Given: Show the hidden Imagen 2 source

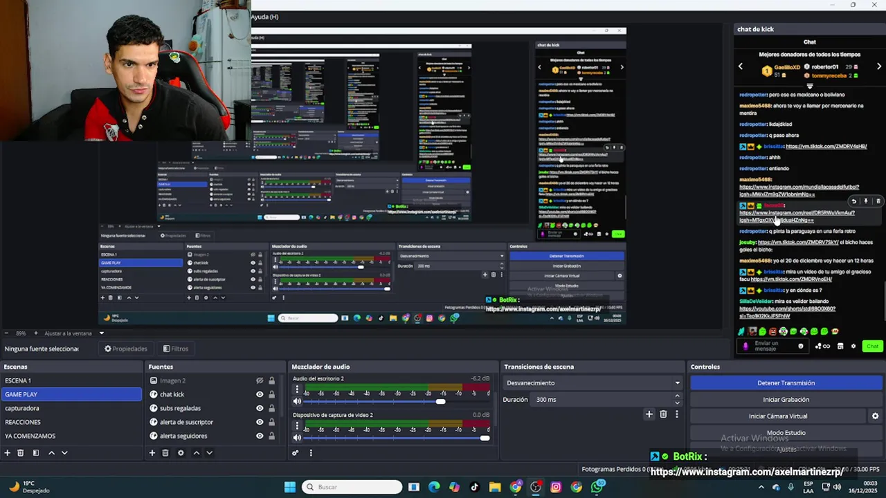Looking at the screenshot, I should [260, 380].
